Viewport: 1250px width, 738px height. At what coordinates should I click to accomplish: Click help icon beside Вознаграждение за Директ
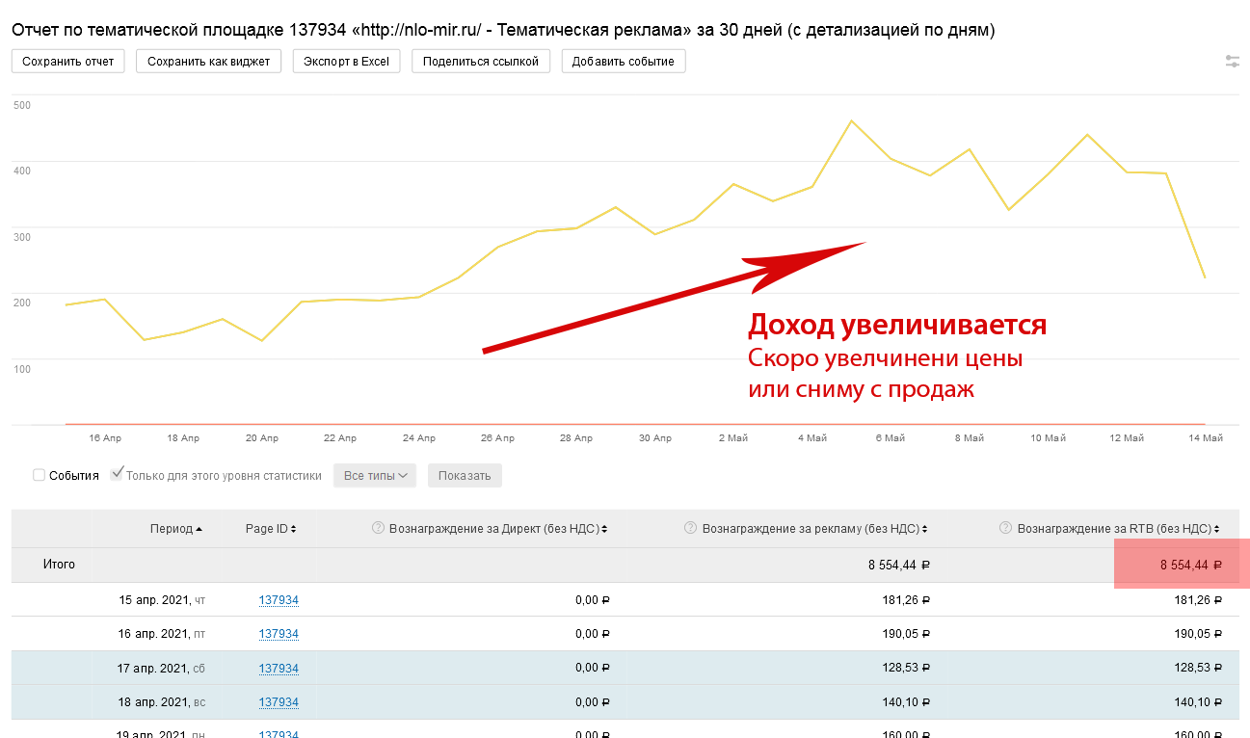tap(378, 528)
